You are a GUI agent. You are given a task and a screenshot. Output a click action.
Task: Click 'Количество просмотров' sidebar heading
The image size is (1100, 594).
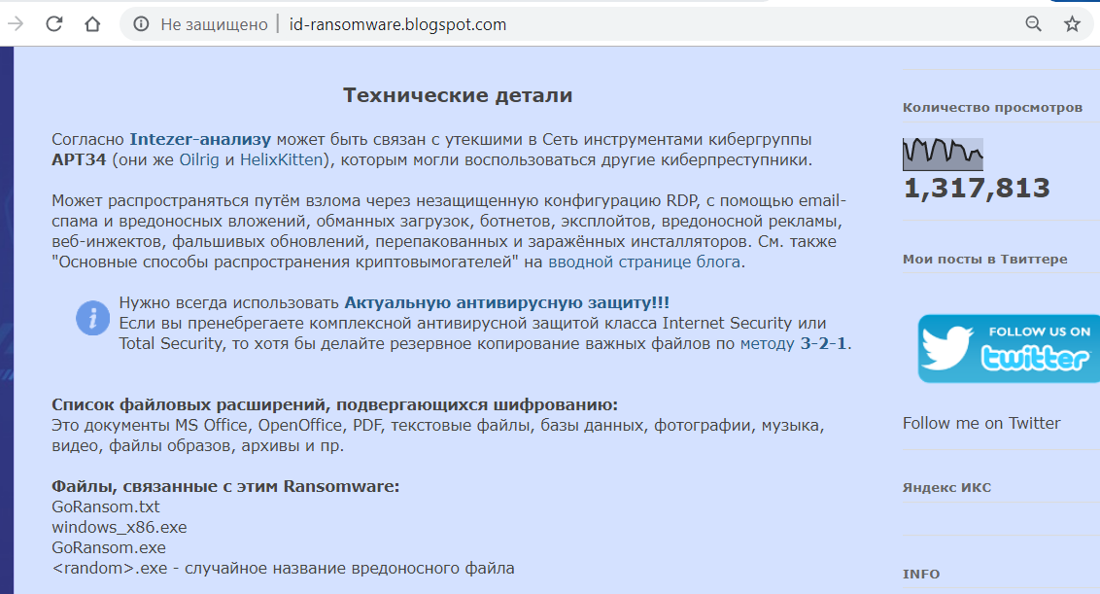[992, 107]
